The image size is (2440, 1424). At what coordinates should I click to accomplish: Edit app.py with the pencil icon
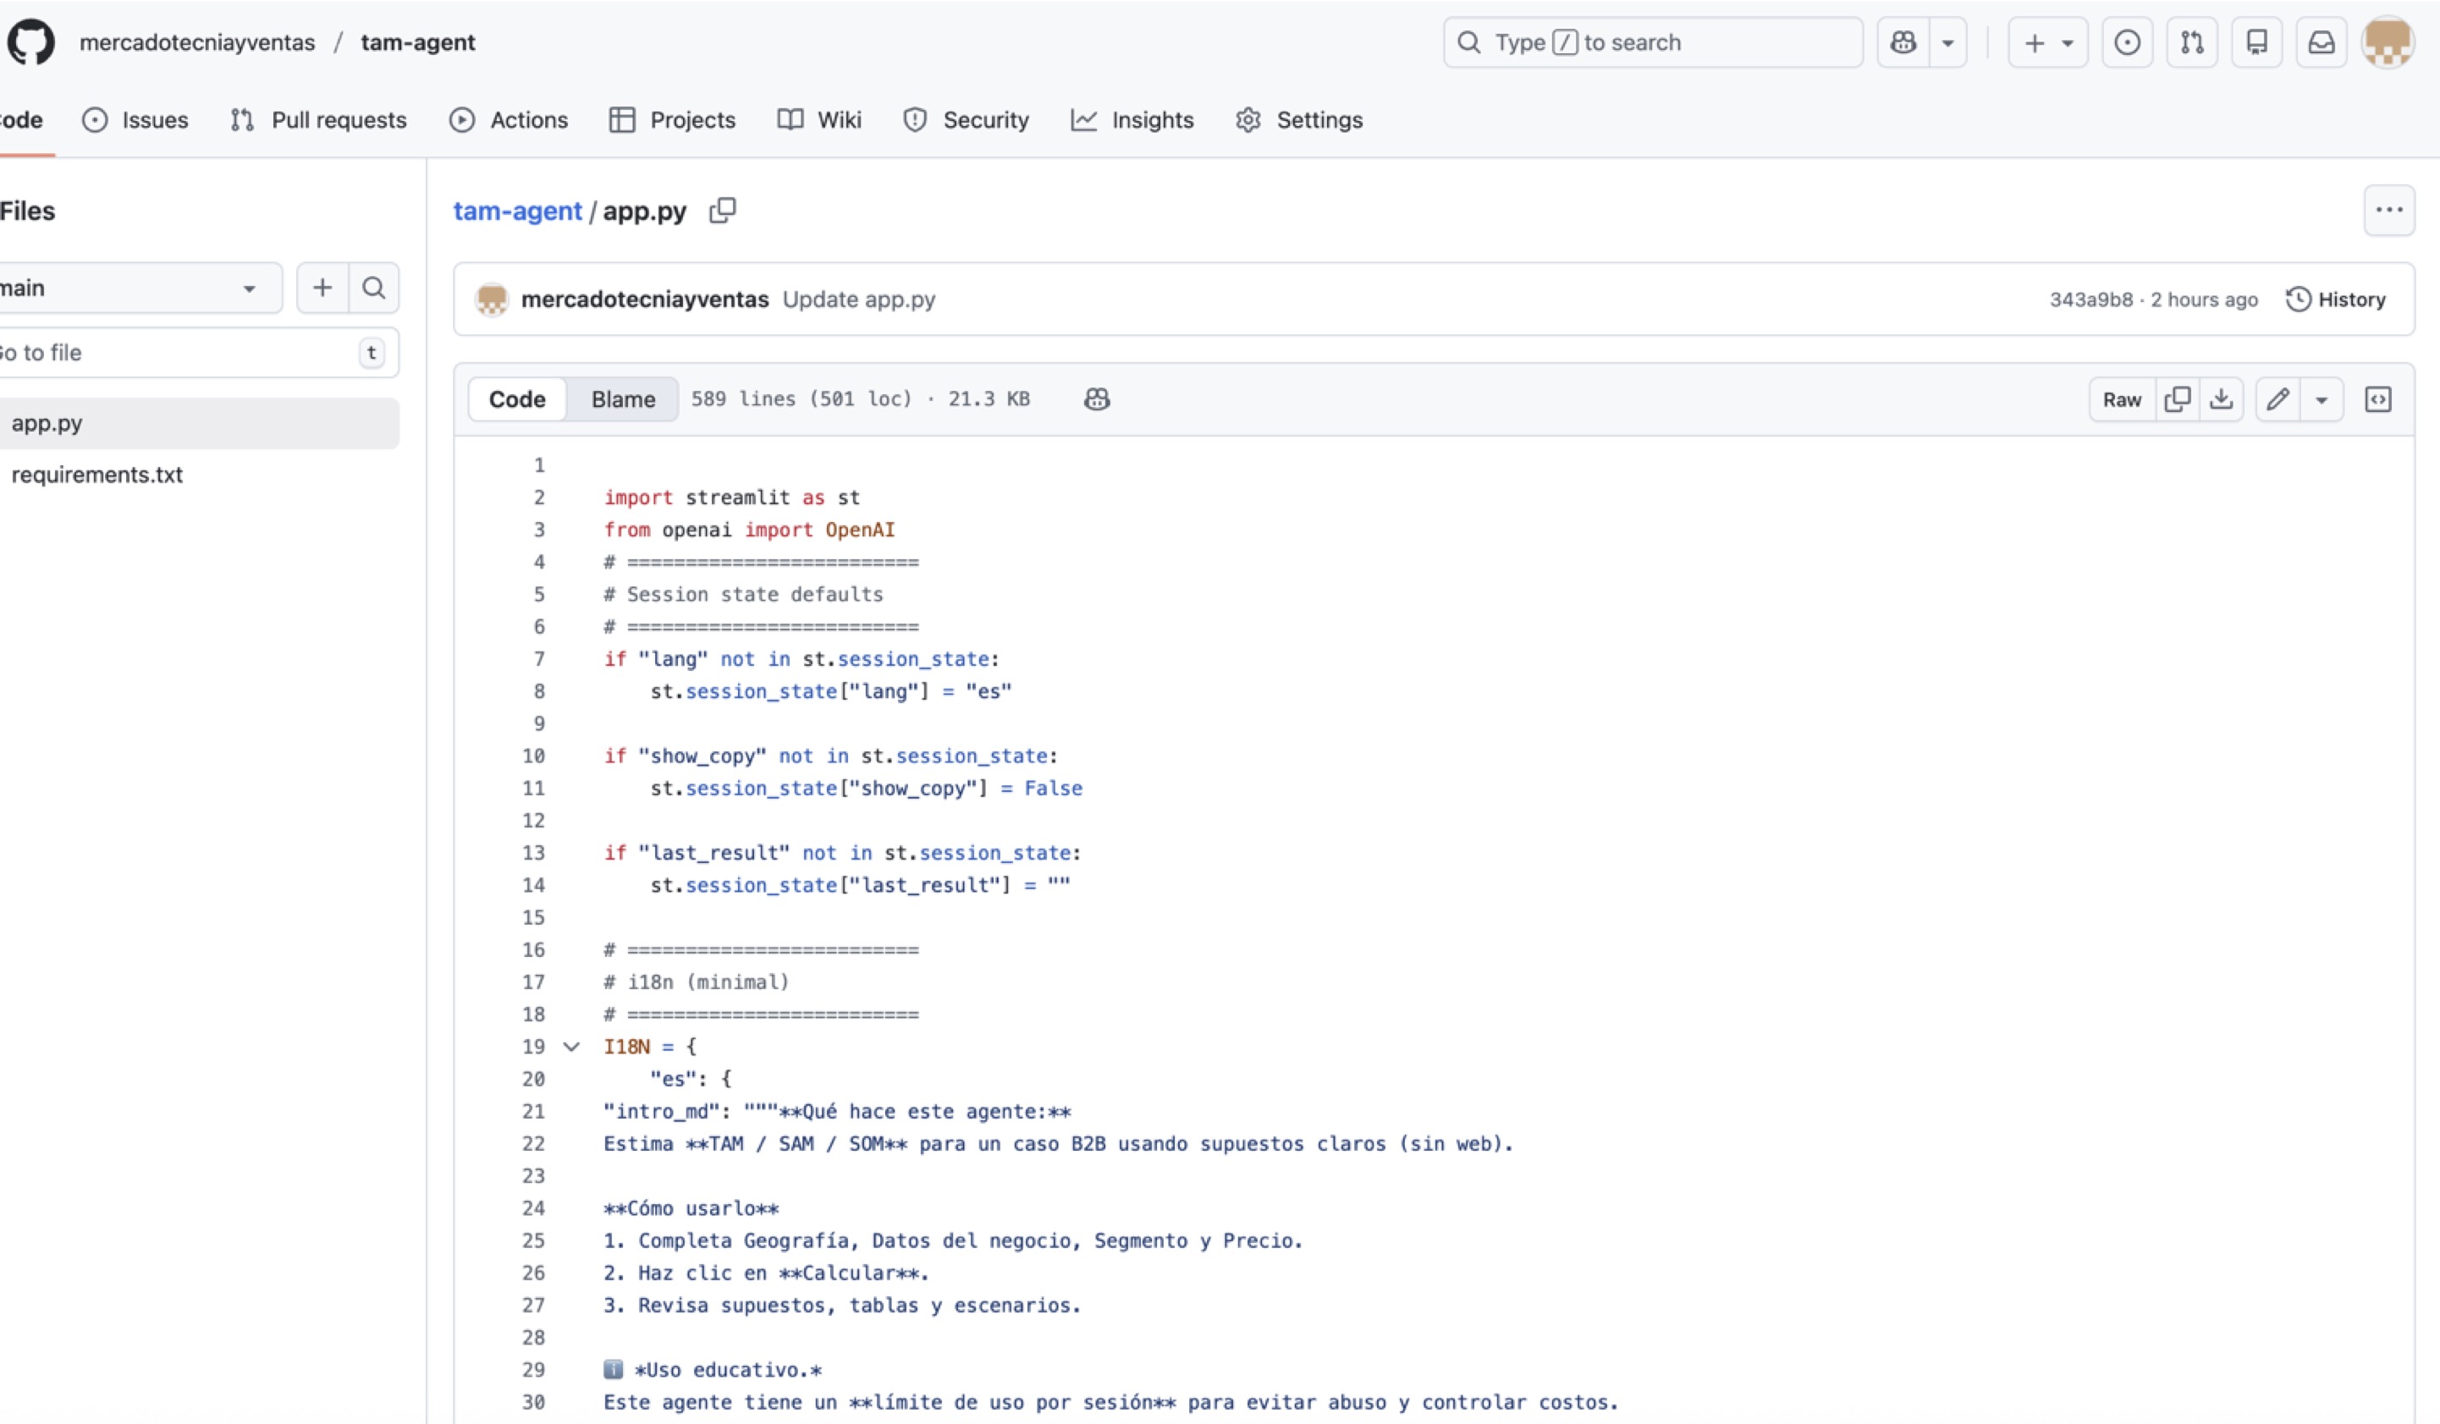click(2278, 399)
